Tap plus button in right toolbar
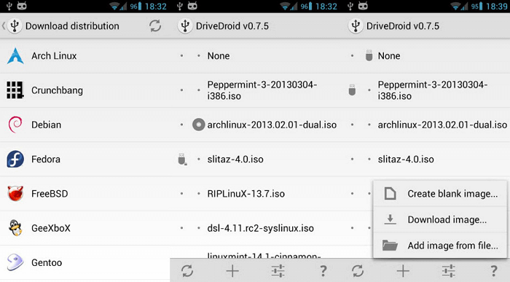This screenshot has width=510, height=282. click(403, 270)
